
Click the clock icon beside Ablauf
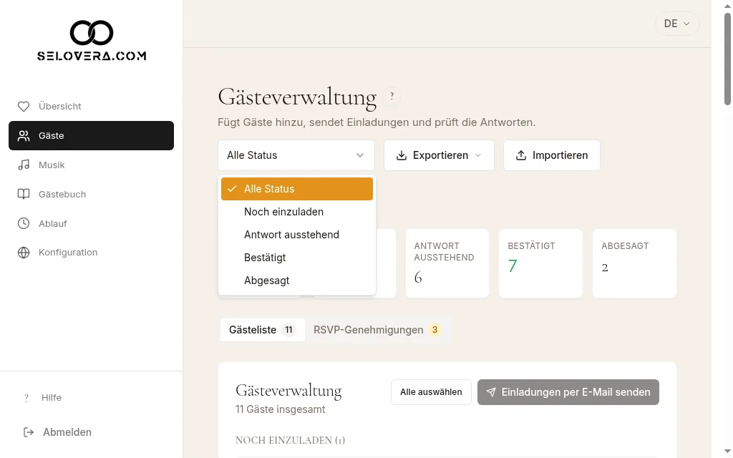24,223
